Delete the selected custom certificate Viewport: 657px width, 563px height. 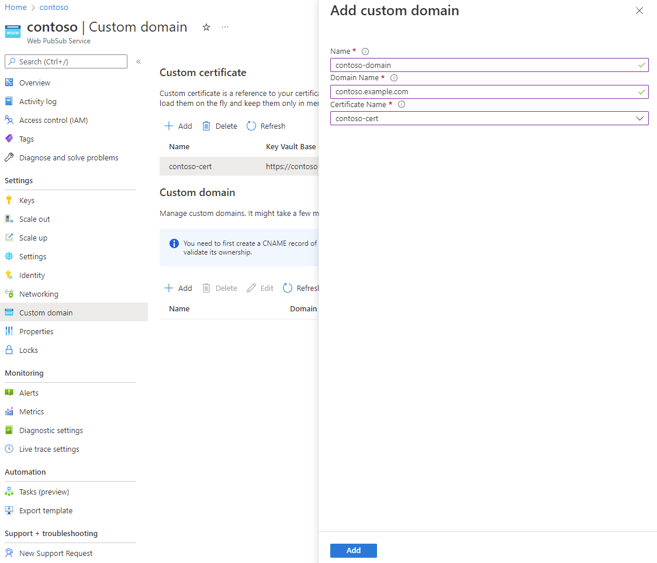pos(220,126)
